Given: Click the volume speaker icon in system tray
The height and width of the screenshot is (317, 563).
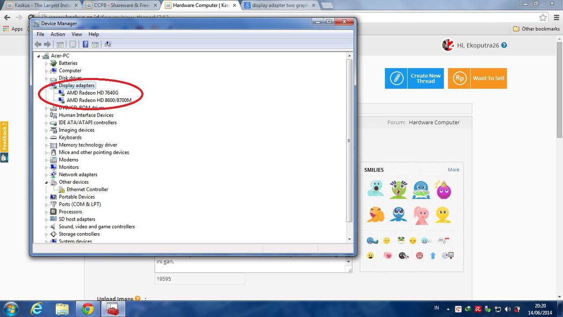Looking at the screenshot, I should pos(508,309).
